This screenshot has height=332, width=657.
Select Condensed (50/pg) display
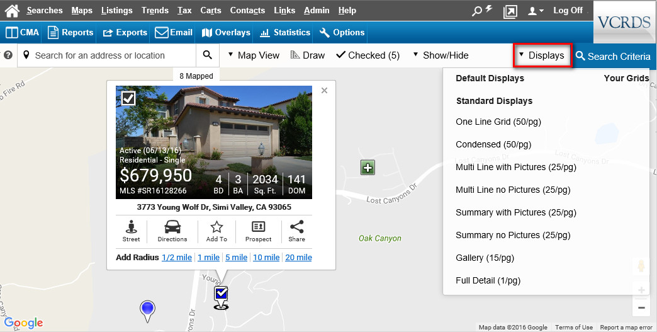493,145
